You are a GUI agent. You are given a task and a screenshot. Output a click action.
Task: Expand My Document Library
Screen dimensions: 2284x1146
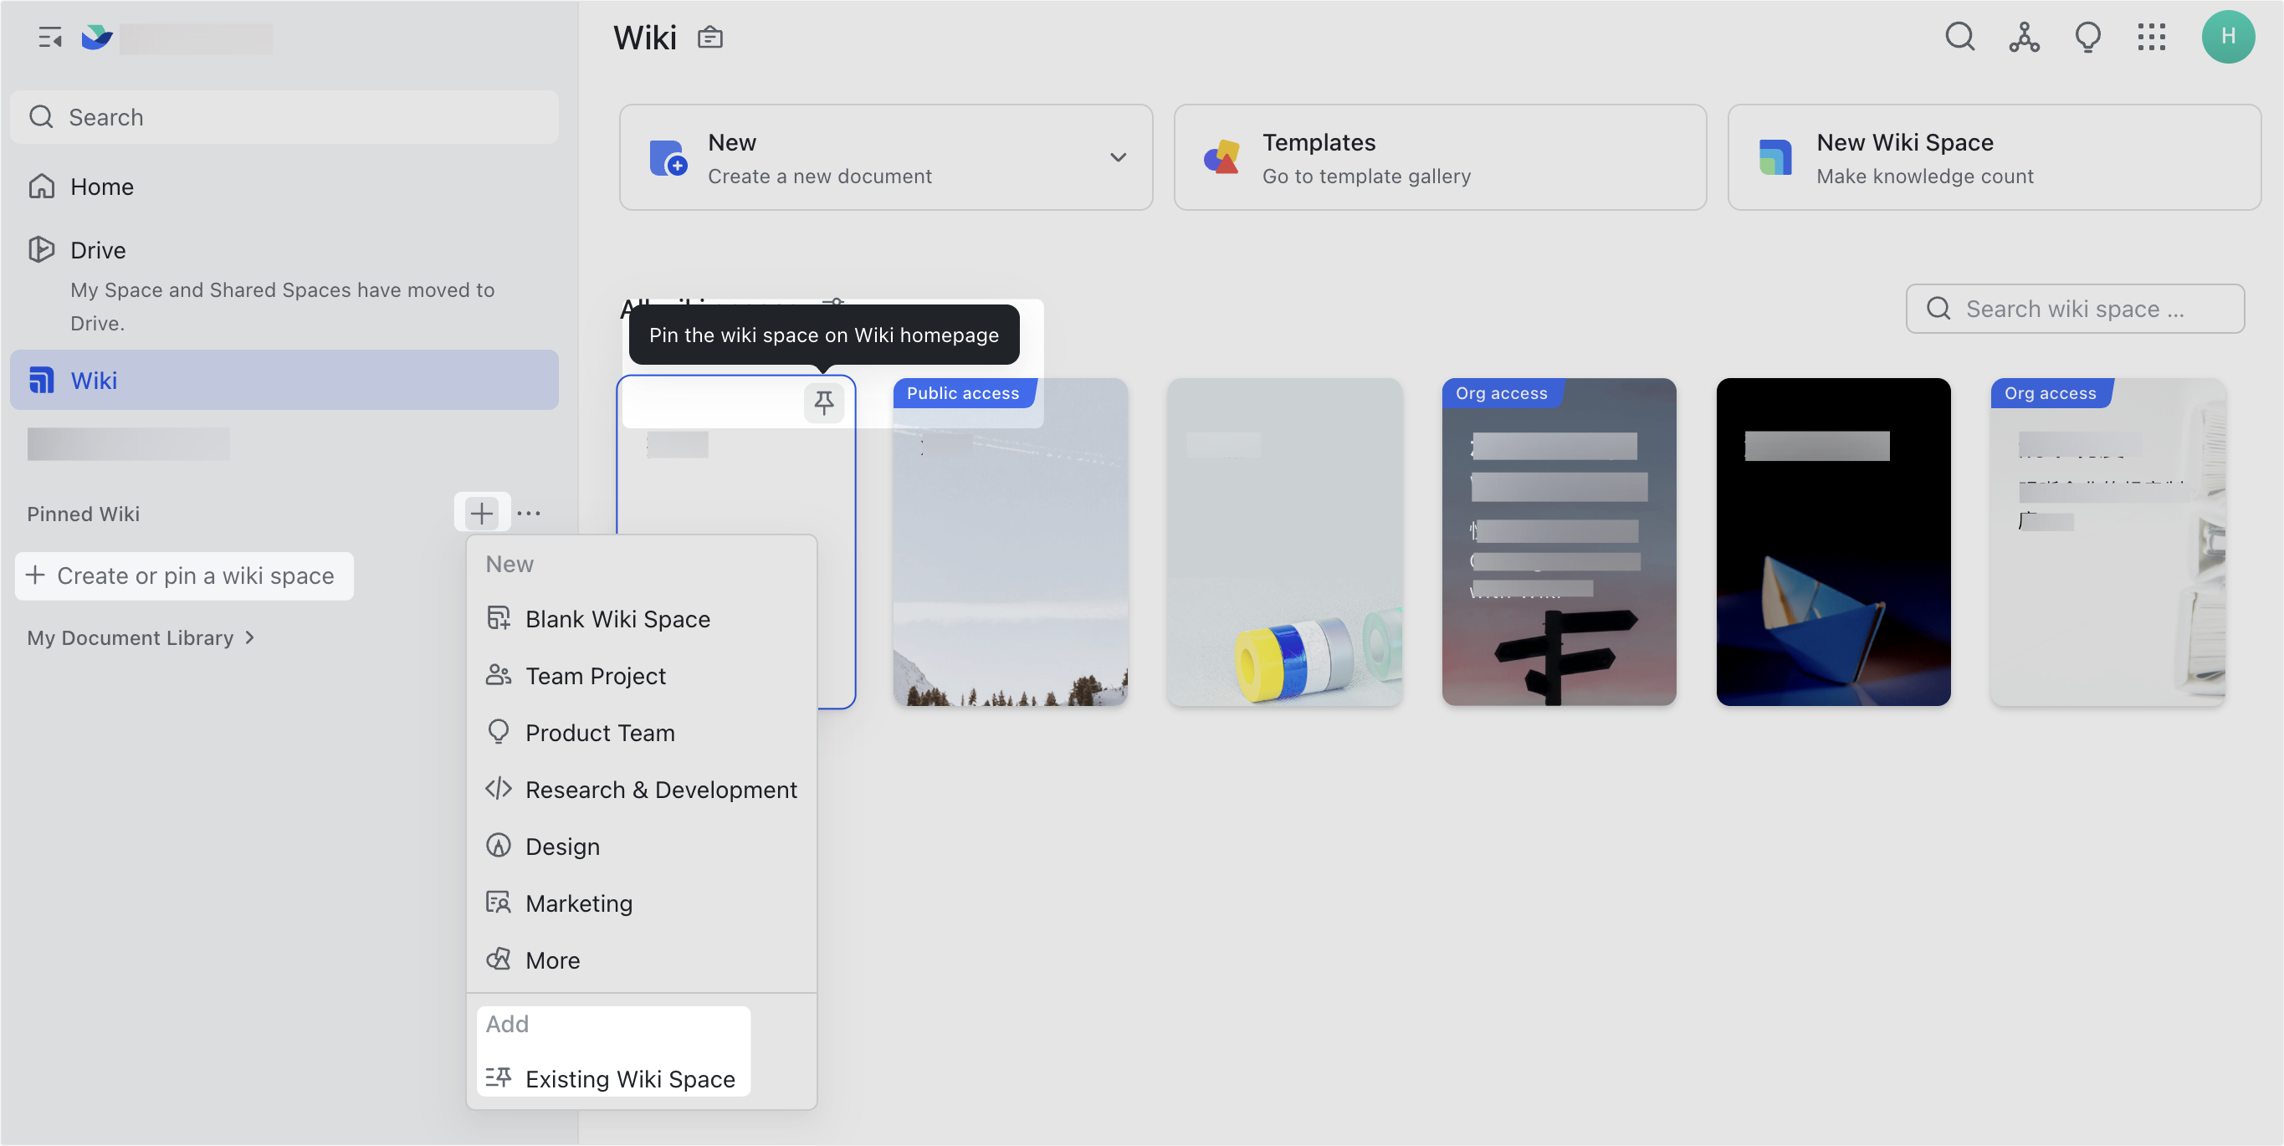tap(142, 638)
